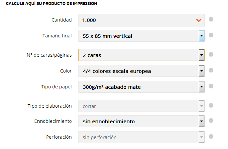This screenshot has width=228, height=149.
Task: Click info icon next to Cantidad
Action: click(x=211, y=19)
